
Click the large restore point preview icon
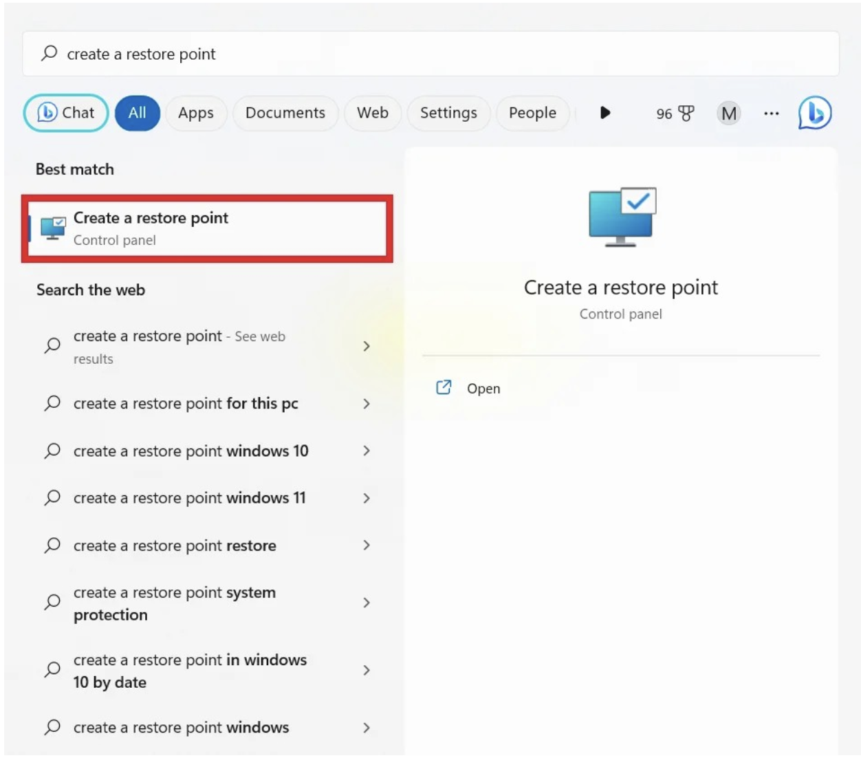pos(621,215)
